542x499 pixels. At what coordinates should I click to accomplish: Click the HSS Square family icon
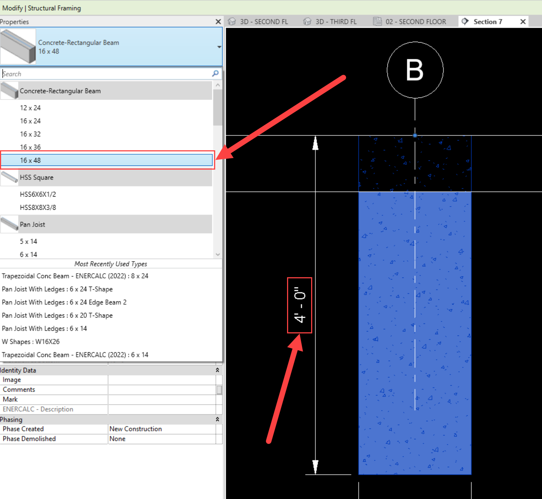click(9, 177)
